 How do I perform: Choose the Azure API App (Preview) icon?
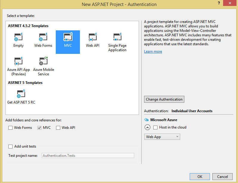tap(18, 61)
